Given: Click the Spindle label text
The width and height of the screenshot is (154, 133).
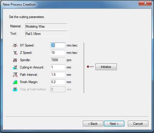Looking at the screenshot, I should (25, 60).
